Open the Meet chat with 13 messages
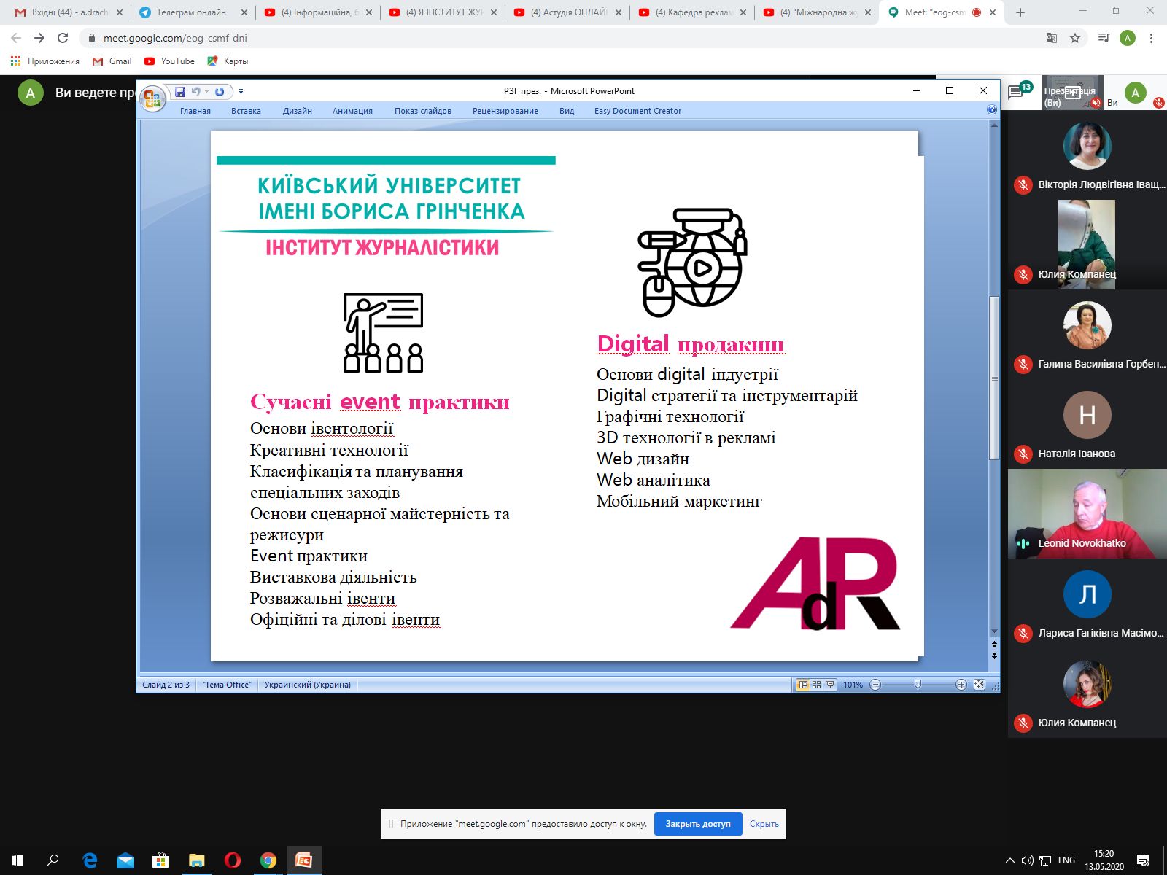The width and height of the screenshot is (1167, 875). [1017, 93]
